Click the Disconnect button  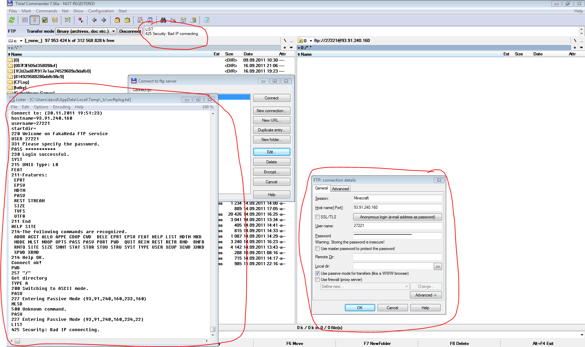(x=130, y=31)
